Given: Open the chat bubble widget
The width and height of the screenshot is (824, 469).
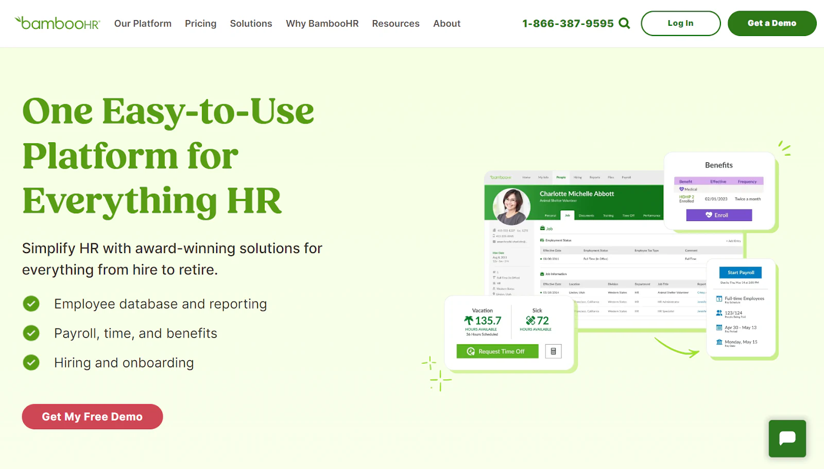Looking at the screenshot, I should (787, 439).
